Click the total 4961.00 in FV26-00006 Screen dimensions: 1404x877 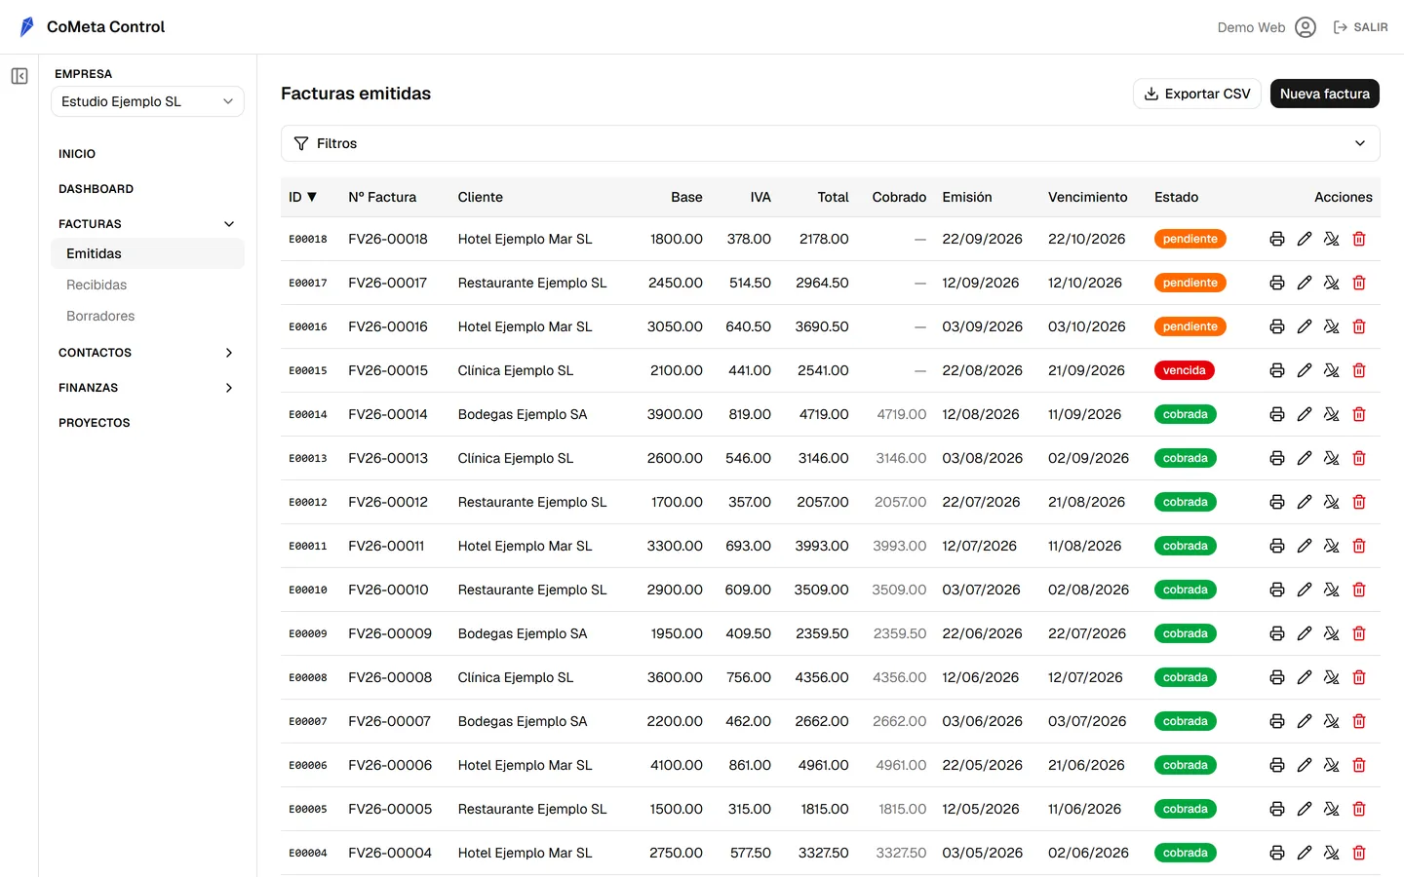pos(824,765)
